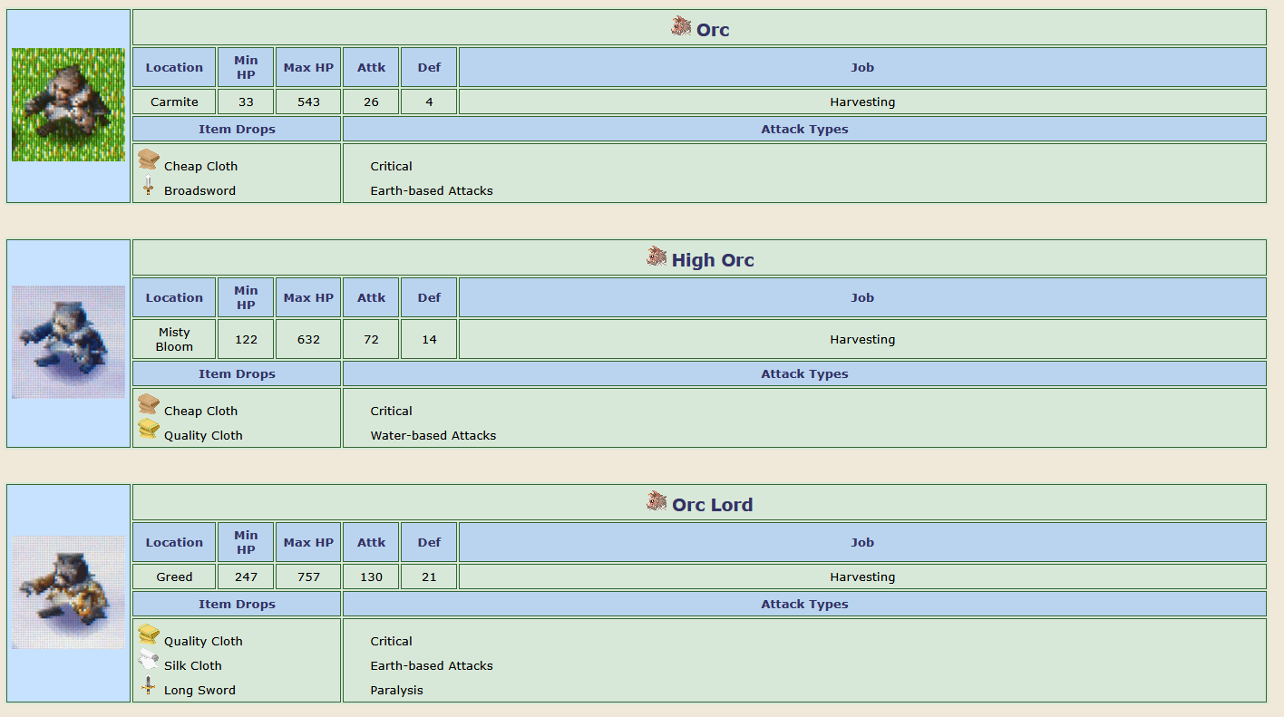Select Orc's Def value "4"
The image size is (1284, 717).
[x=429, y=102]
